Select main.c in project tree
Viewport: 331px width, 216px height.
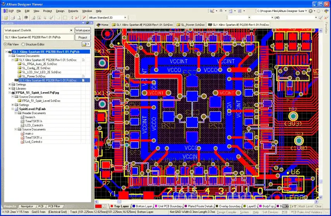pyautogui.click(x=29, y=134)
